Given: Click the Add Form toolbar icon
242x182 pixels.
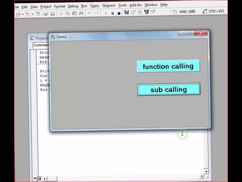Looking at the screenshot, I should tap(28, 14).
